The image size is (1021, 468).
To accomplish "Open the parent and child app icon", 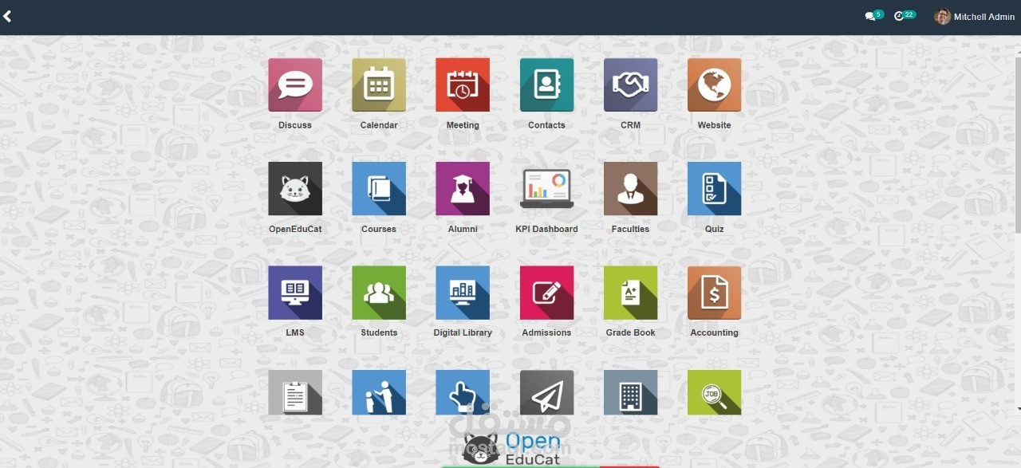I will pos(379,392).
